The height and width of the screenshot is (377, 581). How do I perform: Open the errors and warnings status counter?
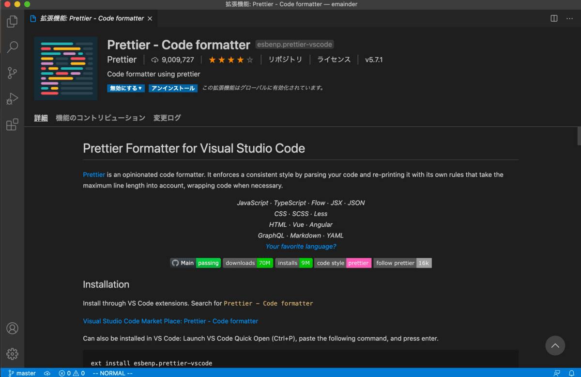tap(72, 373)
